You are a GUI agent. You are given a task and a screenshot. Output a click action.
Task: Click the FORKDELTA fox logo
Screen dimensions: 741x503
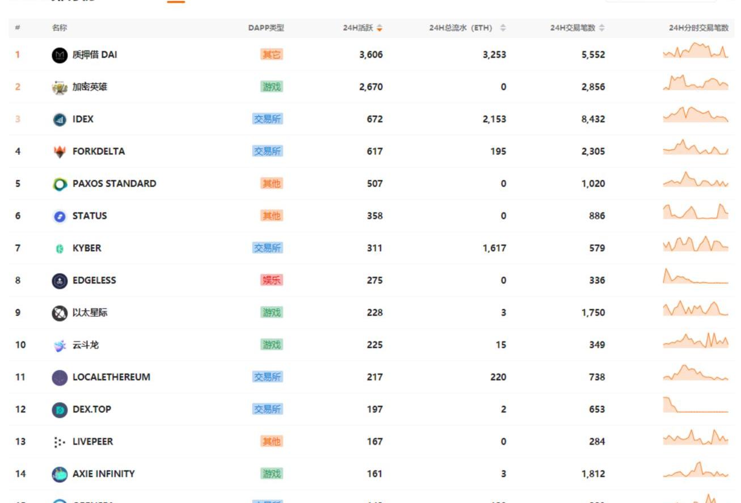pos(60,152)
